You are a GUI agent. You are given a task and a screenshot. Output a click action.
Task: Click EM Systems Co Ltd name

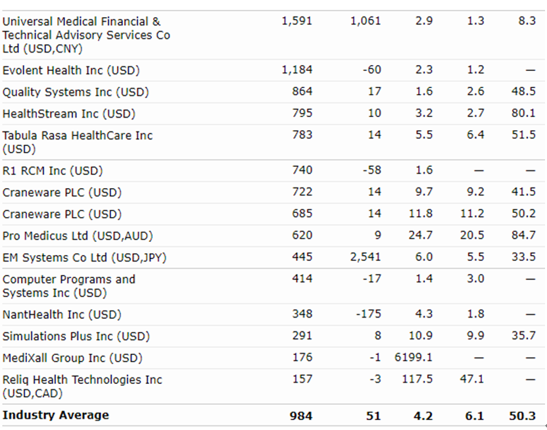(x=84, y=258)
